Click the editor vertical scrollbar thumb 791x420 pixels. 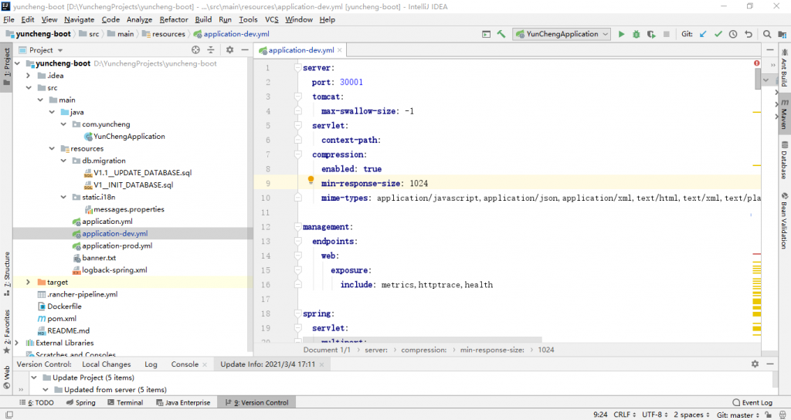click(x=757, y=80)
